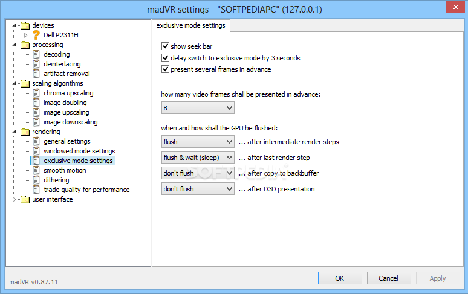Screen dimensions: 468x294
Task: Open windowed mode settings in tree
Action: (79, 151)
